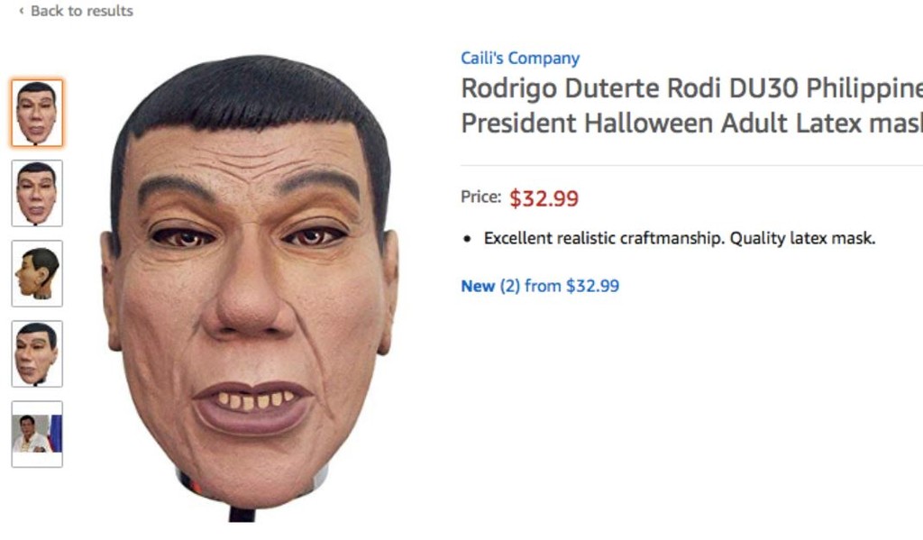Click the bullet point before the product description
This screenshot has height=540, width=923.
point(467,240)
